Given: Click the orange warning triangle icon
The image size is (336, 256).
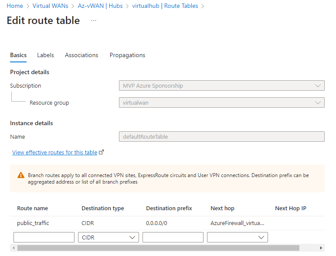Looking at the screenshot, I should (x=21, y=175).
